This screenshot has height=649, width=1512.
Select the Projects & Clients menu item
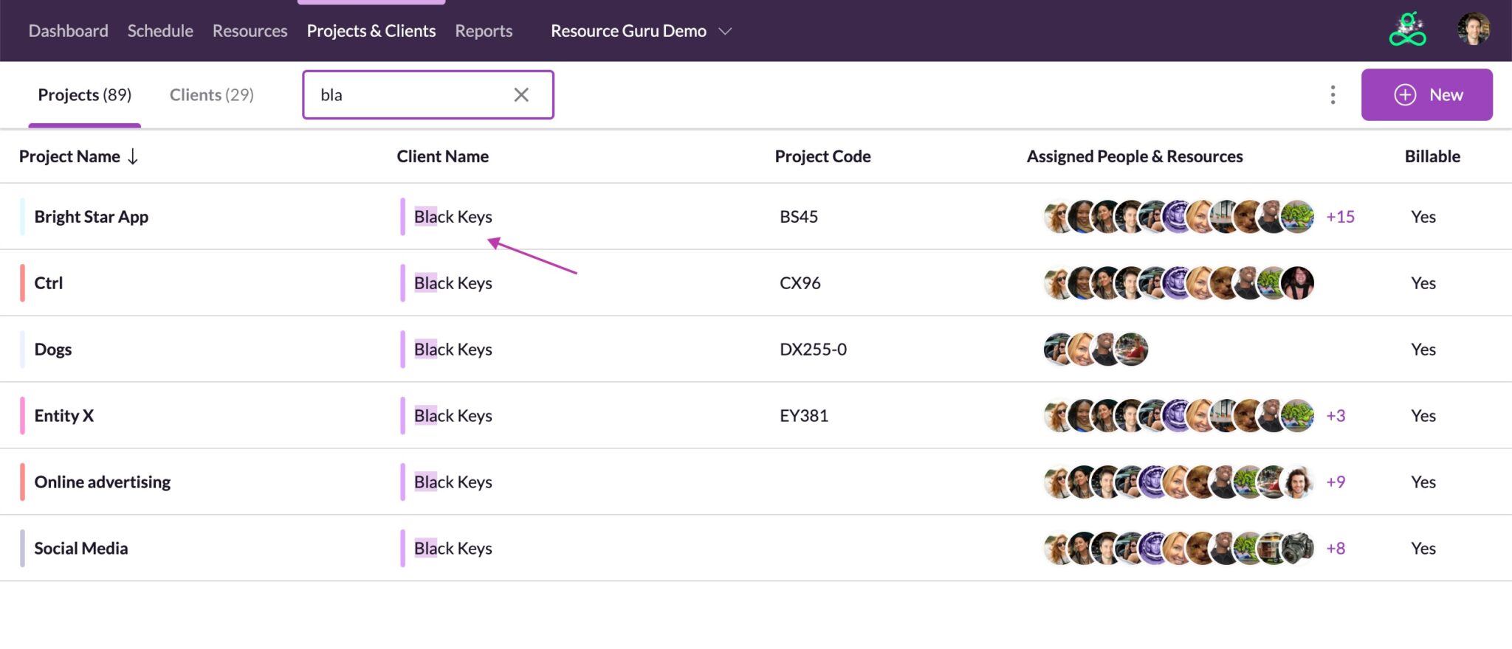click(371, 31)
